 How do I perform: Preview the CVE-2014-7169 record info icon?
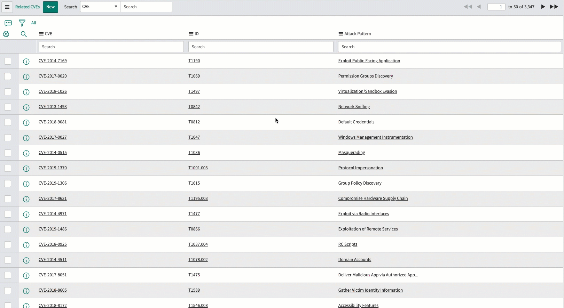click(26, 62)
